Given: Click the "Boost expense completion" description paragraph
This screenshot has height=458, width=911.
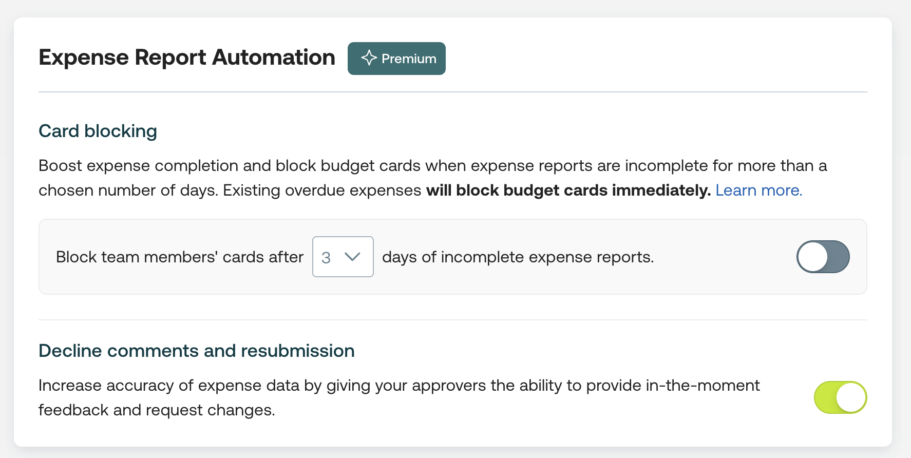Looking at the screenshot, I should click(433, 178).
